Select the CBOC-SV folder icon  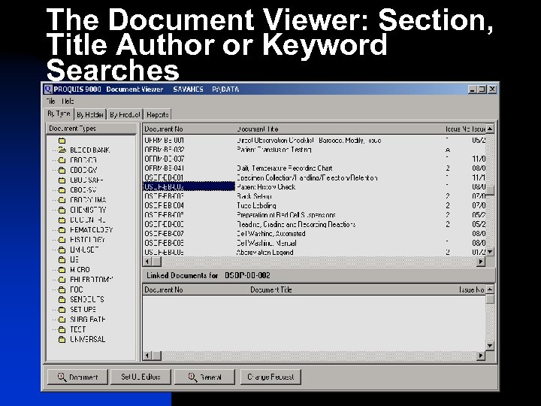pos(62,190)
